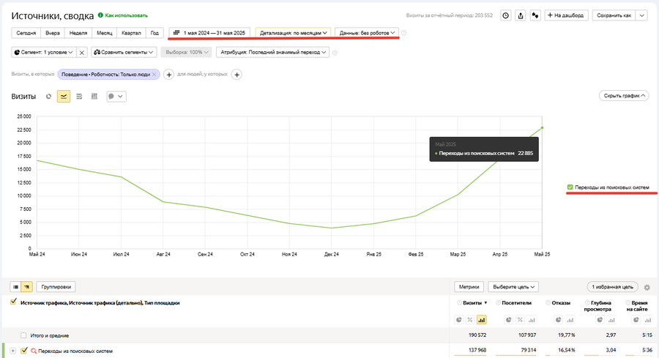
Task: Select the 'Квартал' period tab
Action: pyautogui.click(x=132, y=33)
